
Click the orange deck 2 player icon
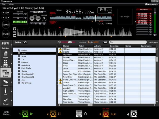(x=53, y=114)
